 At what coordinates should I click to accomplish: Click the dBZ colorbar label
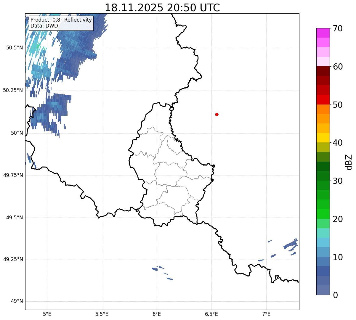point(349,162)
